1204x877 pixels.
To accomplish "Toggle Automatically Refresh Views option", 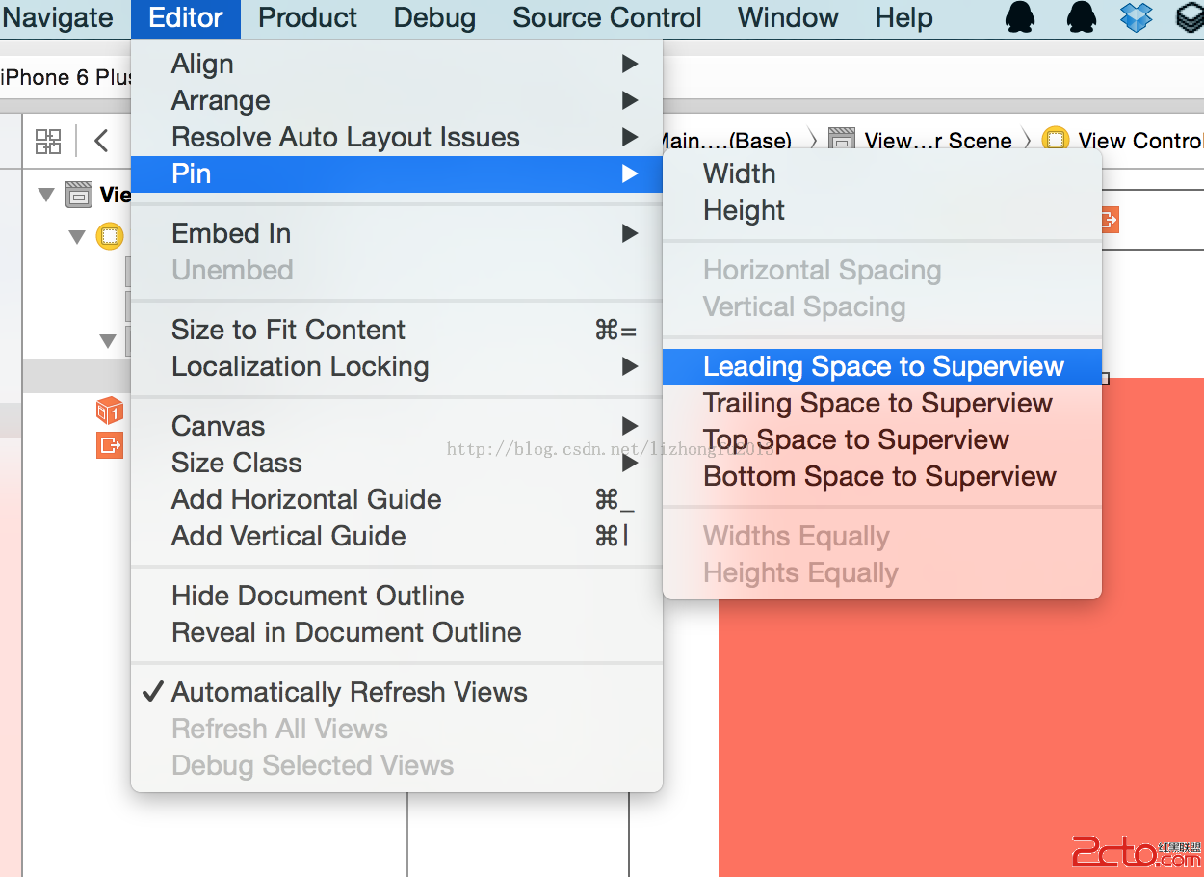I will point(349,692).
